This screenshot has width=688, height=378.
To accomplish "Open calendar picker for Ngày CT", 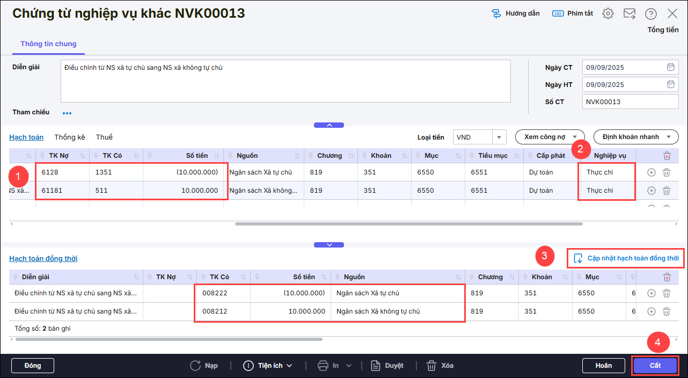I will (x=670, y=68).
